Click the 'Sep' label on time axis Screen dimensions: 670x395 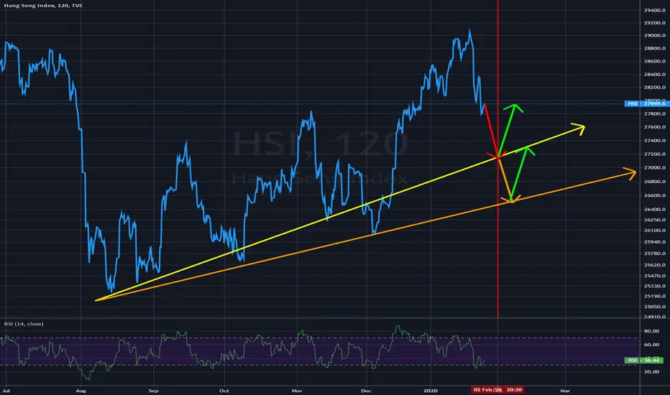[x=153, y=390]
